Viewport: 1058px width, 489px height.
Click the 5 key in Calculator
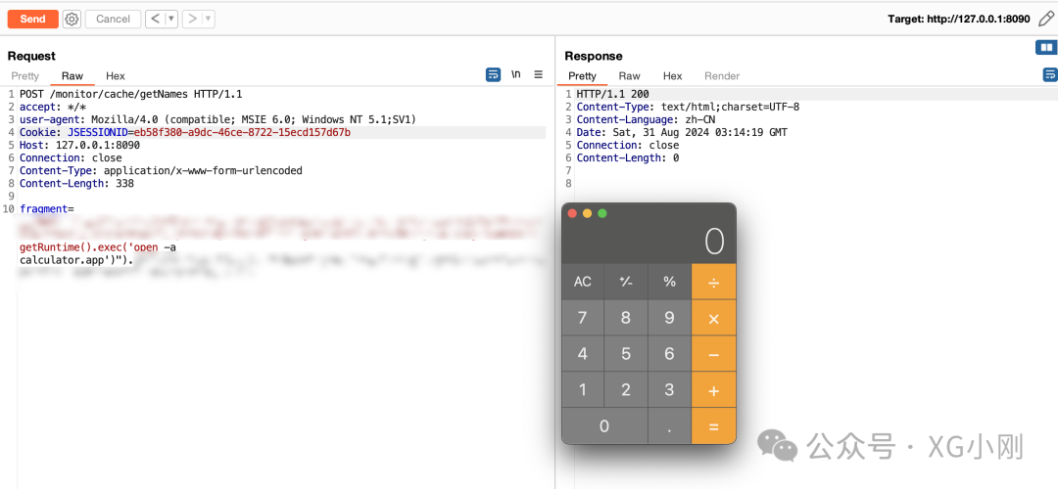[x=626, y=354]
